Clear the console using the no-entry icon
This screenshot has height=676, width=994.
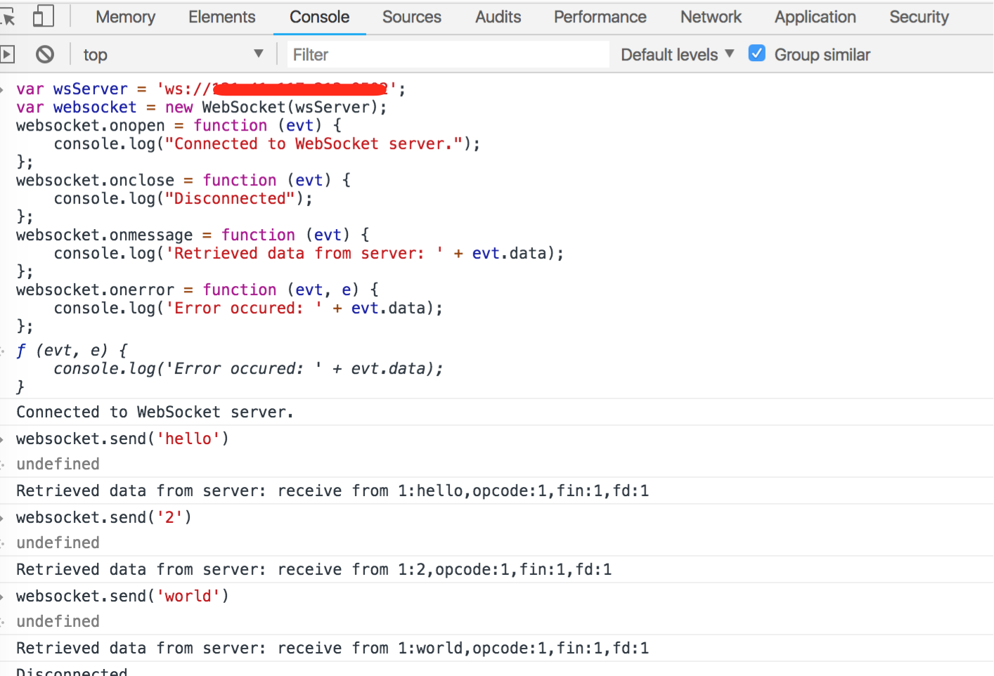[44, 54]
